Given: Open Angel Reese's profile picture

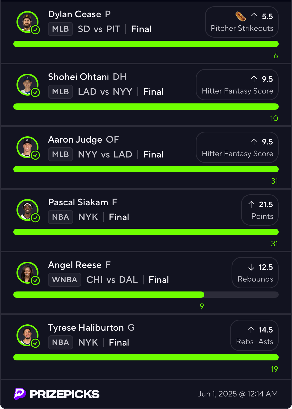Looking at the screenshot, I should (x=27, y=272).
